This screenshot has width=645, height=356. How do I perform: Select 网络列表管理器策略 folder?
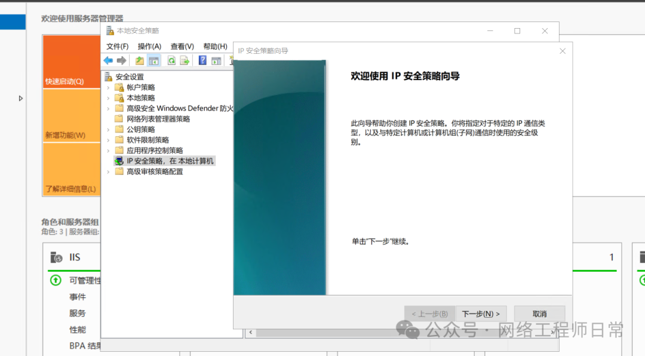click(158, 119)
